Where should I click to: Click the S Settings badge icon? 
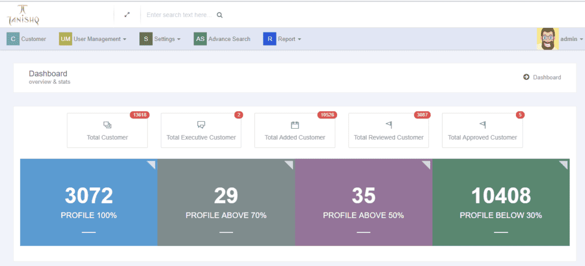pyautogui.click(x=146, y=39)
